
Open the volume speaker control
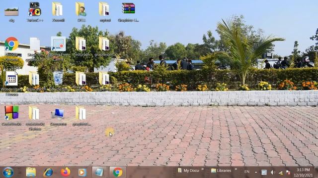tap(273, 173)
